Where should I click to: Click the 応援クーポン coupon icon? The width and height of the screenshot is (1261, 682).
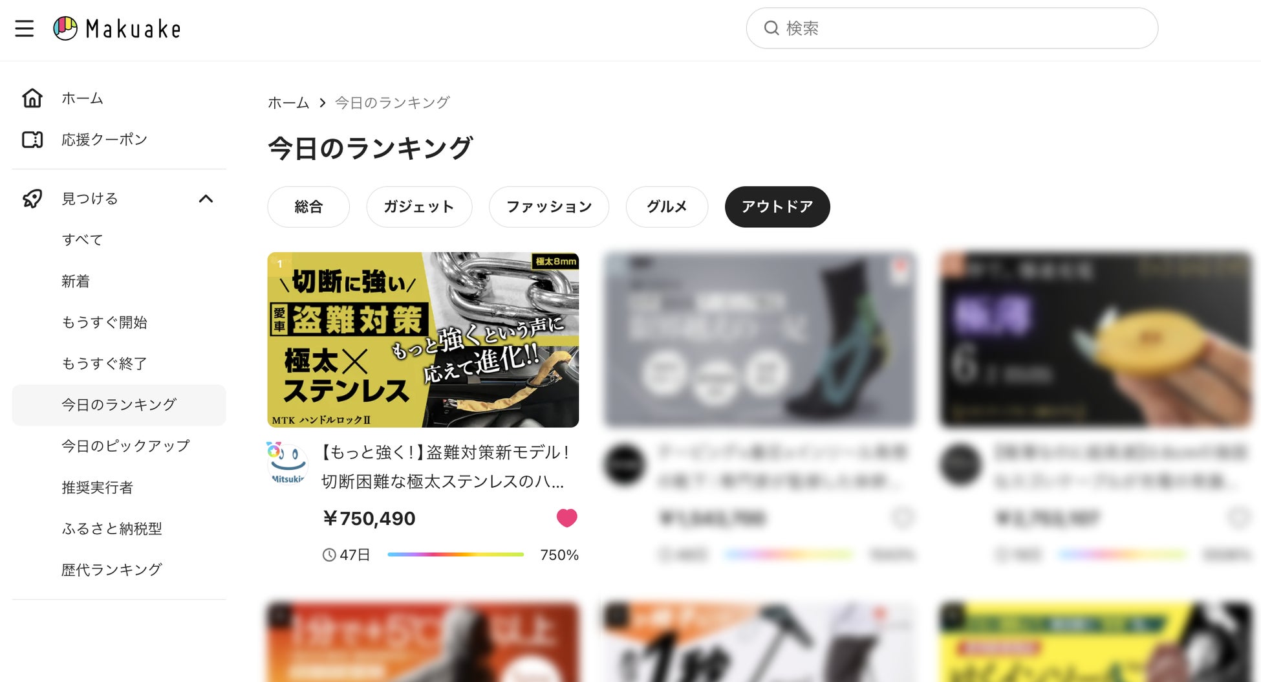(32, 139)
